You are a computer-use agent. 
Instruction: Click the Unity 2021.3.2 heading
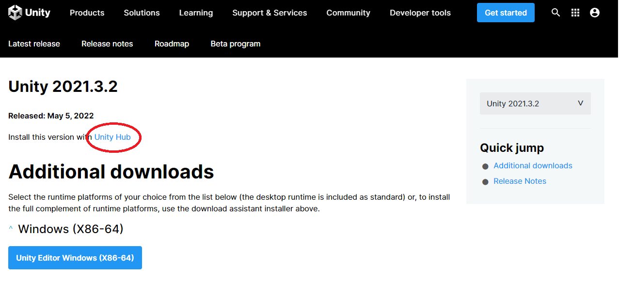pos(63,87)
